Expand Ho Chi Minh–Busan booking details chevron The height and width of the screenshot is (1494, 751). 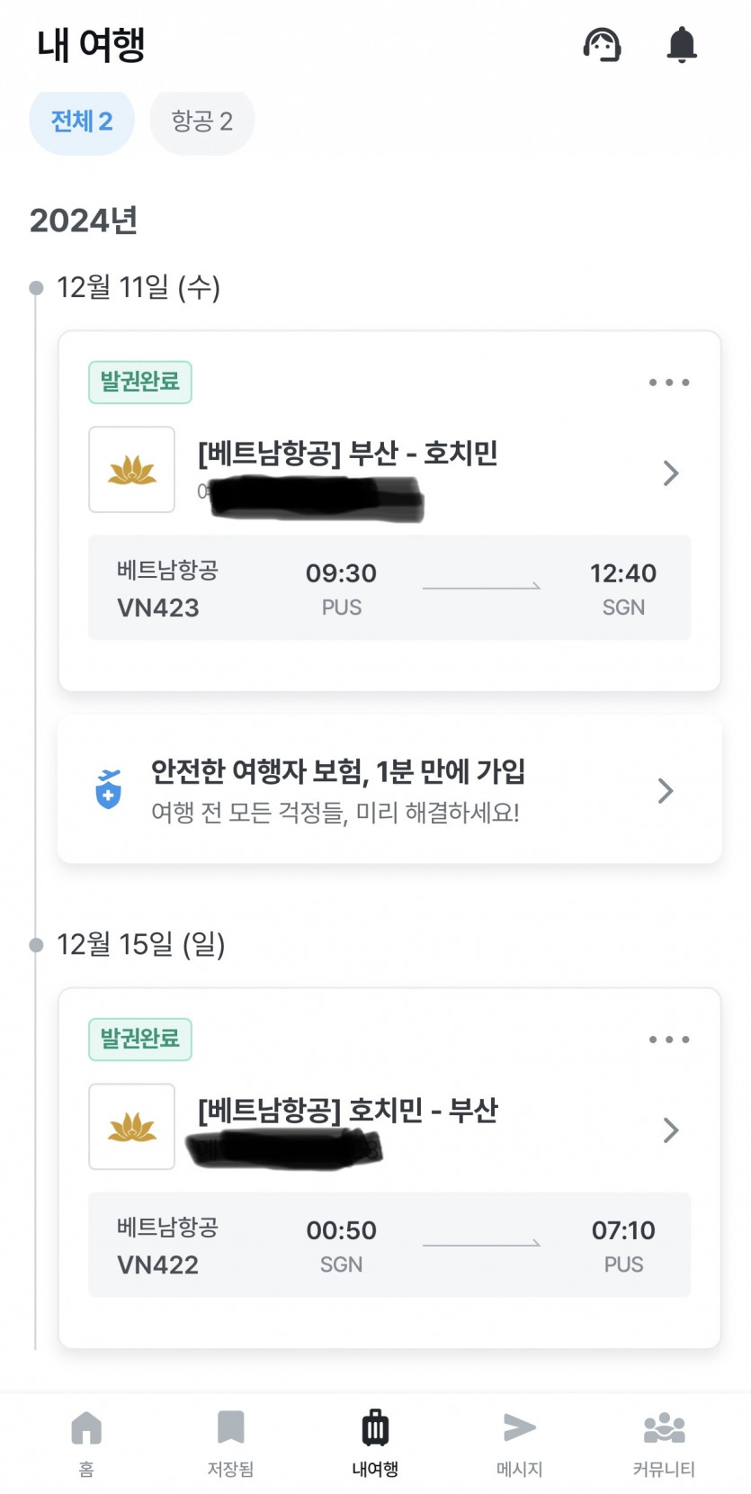(x=670, y=1130)
